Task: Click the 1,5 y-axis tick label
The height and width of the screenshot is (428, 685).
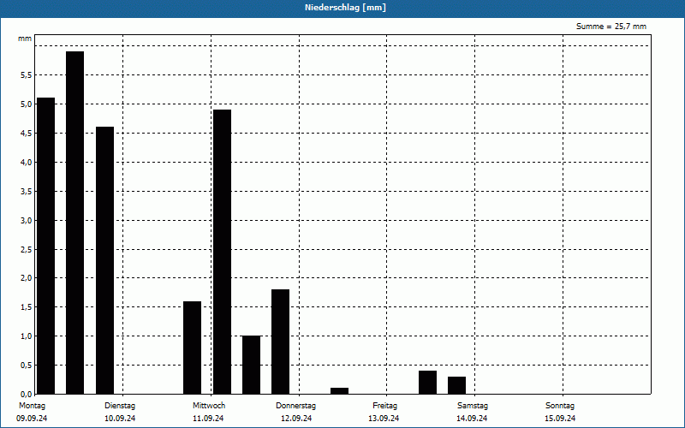Action: (27, 307)
